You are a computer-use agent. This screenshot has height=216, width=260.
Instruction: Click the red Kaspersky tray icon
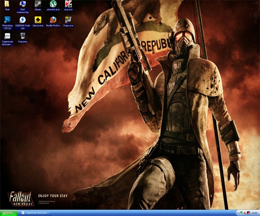click(245, 213)
